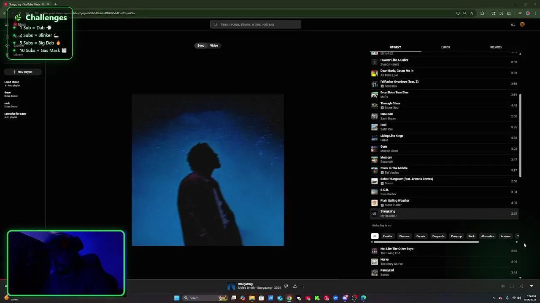This screenshot has height=303, width=540.
Task: Play Dear Maria, Count Me In
Action: 444,73
